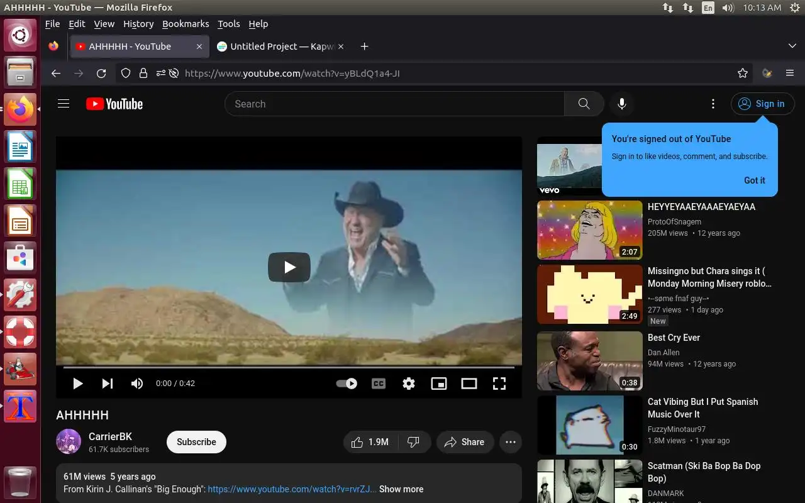Image resolution: width=805 pixels, height=503 pixels.
Task: Open Firefox application hamburger menu
Action: click(790, 74)
